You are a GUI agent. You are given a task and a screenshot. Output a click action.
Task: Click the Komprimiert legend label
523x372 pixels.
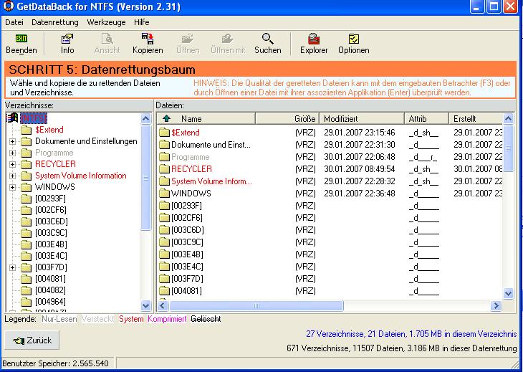pos(167,319)
